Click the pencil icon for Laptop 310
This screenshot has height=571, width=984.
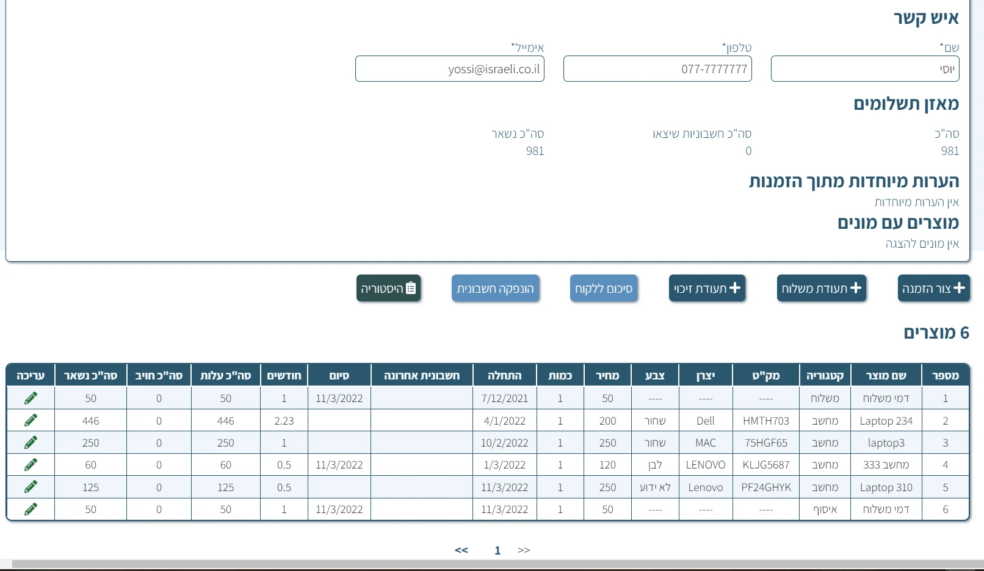(31, 487)
